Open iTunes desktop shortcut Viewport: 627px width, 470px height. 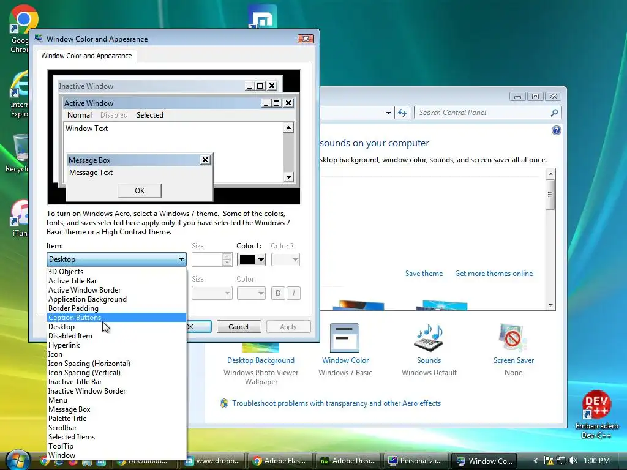click(x=20, y=218)
